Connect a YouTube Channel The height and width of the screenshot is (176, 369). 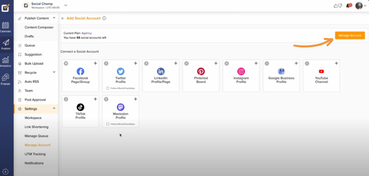tap(321, 76)
